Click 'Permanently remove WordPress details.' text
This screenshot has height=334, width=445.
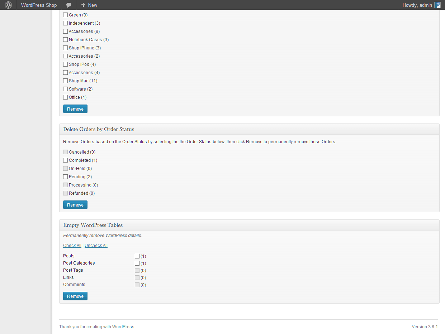[103, 236]
